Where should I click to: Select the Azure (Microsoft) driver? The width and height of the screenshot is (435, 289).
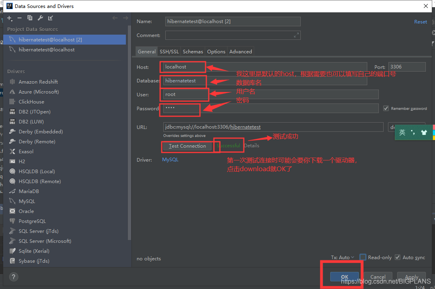coord(39,92)
